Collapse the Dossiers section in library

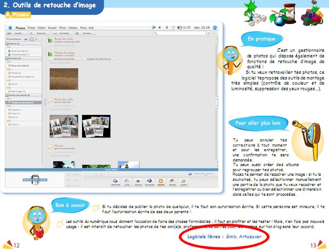coord(7,58)
